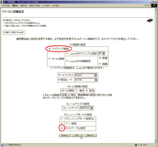Maximize the Internet Explorer window

click(153, 2)
